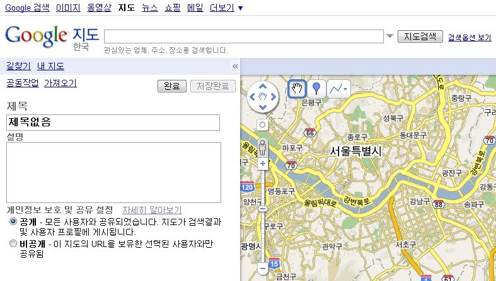The height and width of the screenshot is (281, 496).
Task: Open 이미지 in top navigation
Action: pyautogui.click(x=68, y=8)
